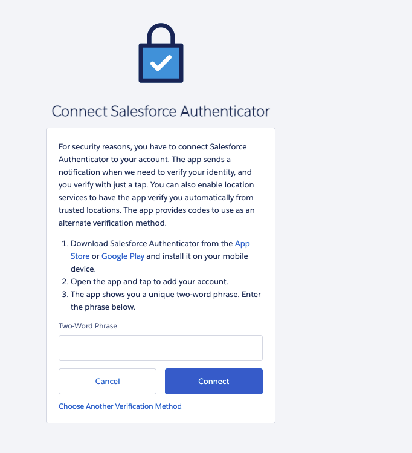Click the Connect Salesforce Authenticator heading
This screenshot has height=453, width=412.
(x=160, y=111)
